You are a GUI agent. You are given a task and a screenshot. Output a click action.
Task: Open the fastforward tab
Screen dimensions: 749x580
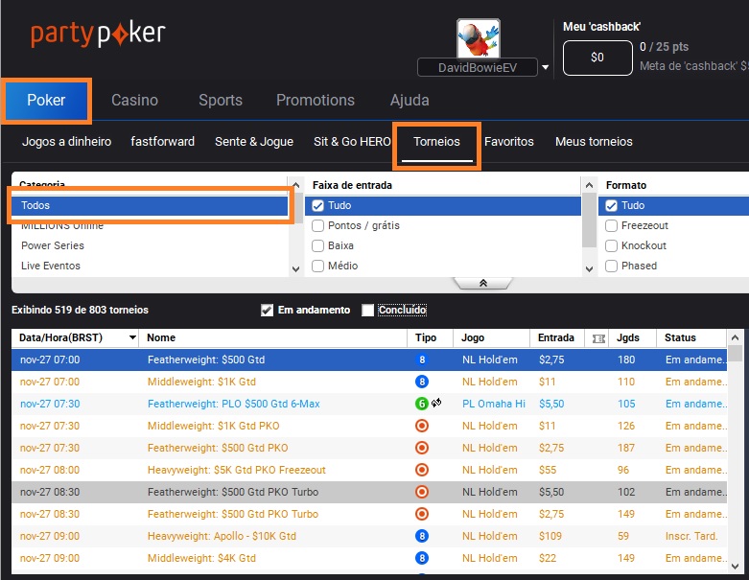click(x=162, y=141)
